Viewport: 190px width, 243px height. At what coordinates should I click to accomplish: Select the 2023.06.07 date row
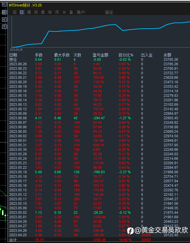18,122
